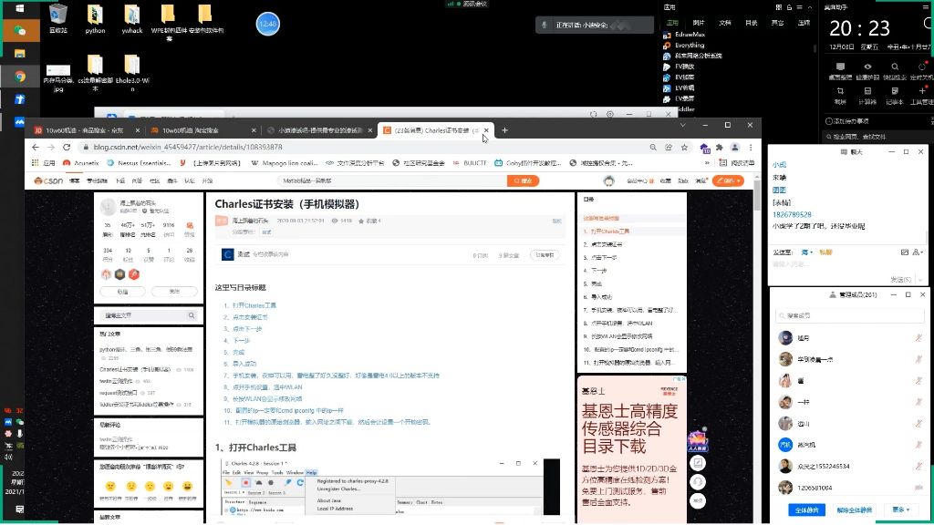Click the blue 全体静音 button
The height and width of the screenshot is (525, 934).
coord(806,510)
